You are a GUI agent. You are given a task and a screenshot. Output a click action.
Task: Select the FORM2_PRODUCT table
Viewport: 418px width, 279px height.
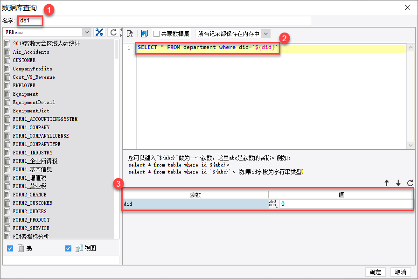(31, 220)
